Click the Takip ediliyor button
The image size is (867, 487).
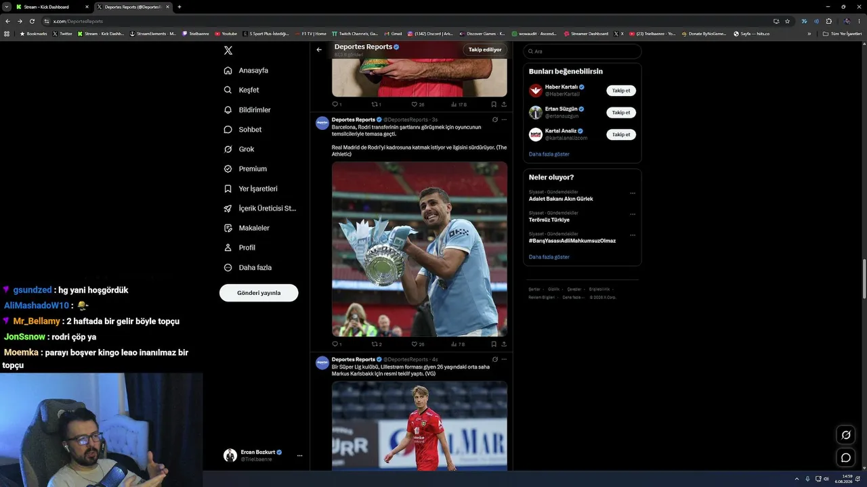pos(485,49)
